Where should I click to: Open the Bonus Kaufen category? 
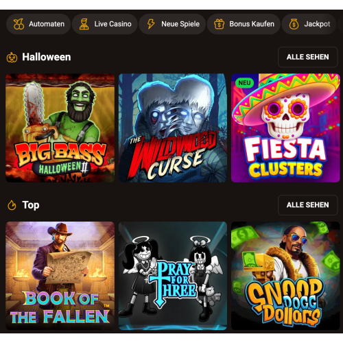(244, 24)
